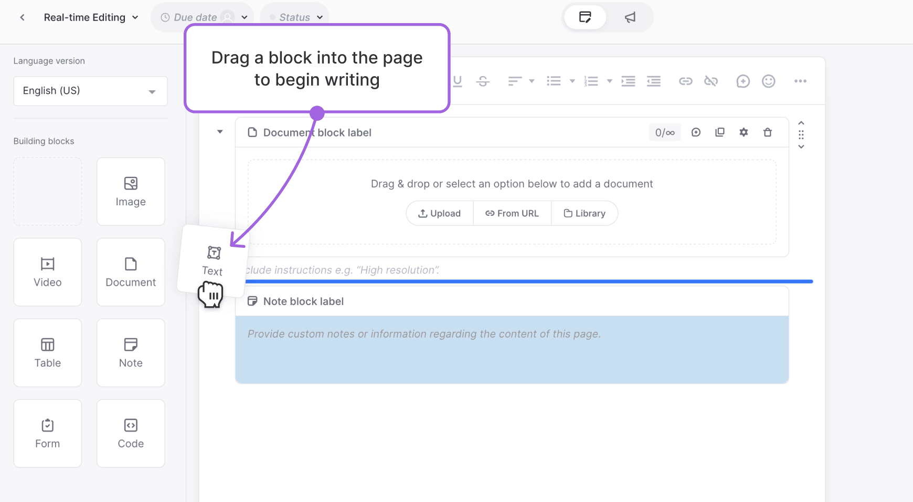Image resolution: width=913 pixels, height=502 pixels.
Task: Click the Note block label text
Action: [x=303, y=301]
